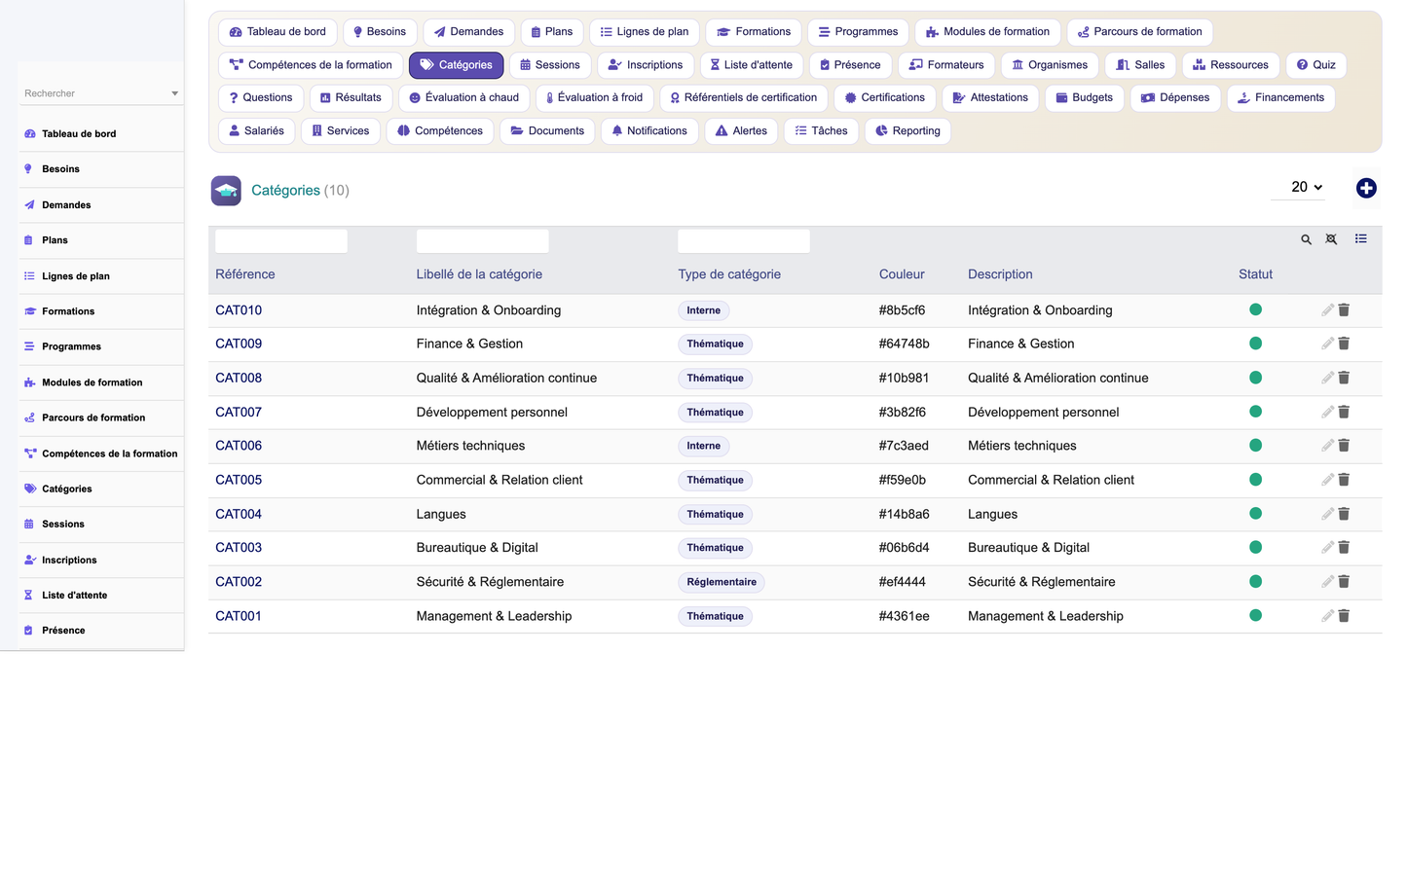Click the Référence filter input field
Screen dimensions: 1407x870
coord(281,241)
